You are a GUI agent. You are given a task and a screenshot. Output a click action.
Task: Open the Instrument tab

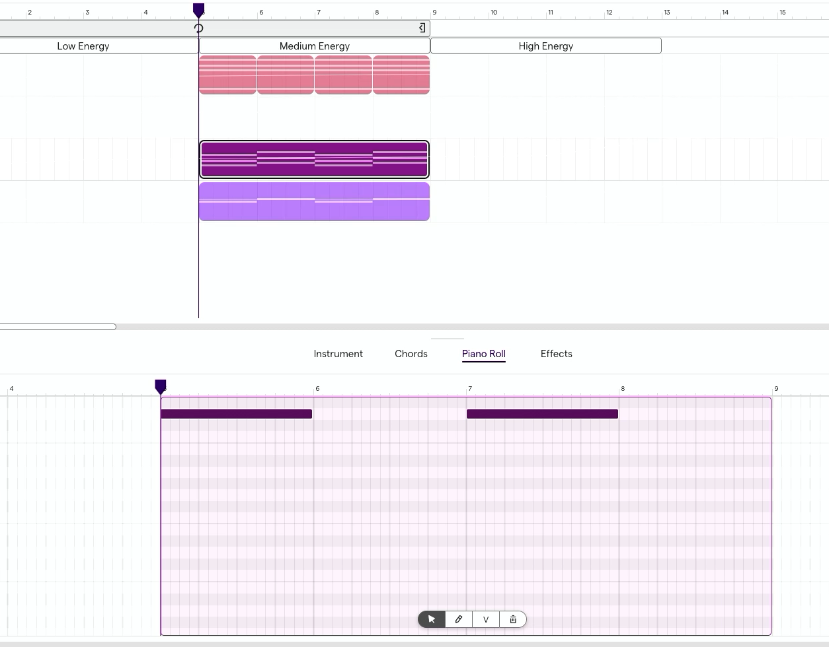[x=338, y=354]
